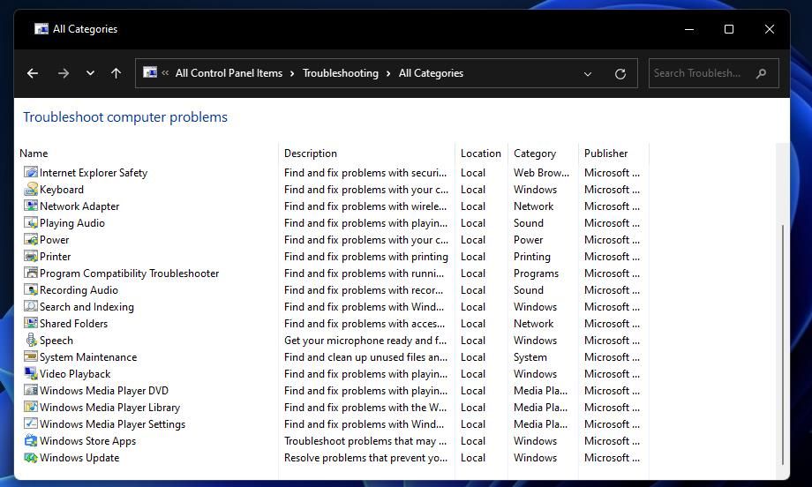Select the Power troubleshooter icon
The height and width of the screenshot is (487, 812).
point(31,240)
